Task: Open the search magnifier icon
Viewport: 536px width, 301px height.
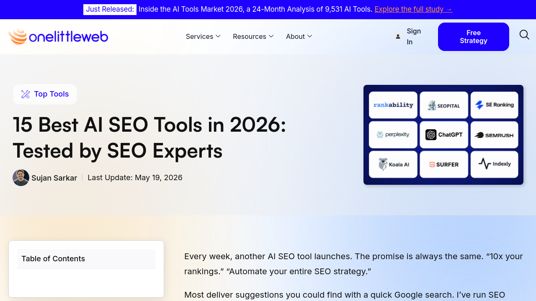Action: click(x=524, y=35)
